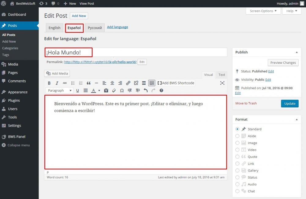Image resolution: width=306 pixels, height=199 pixels.
Task: Select the Standard post format
Action: (237, 129)
